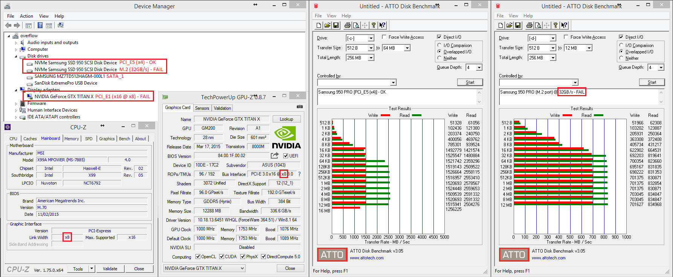Click Device Manager back arrow toolbar icon
Screen dimensions: 673x277
[x=8, y=25]
